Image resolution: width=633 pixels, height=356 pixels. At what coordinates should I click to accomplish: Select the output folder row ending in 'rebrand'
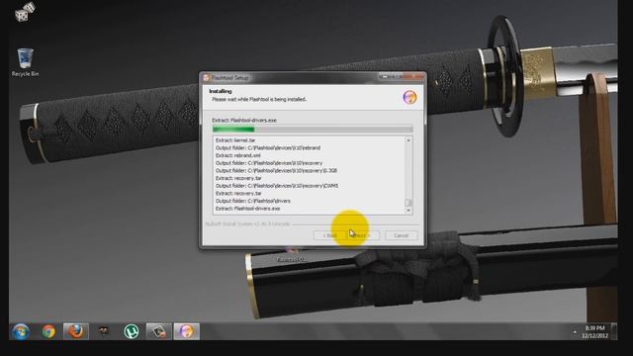click(x=268, y=147)
